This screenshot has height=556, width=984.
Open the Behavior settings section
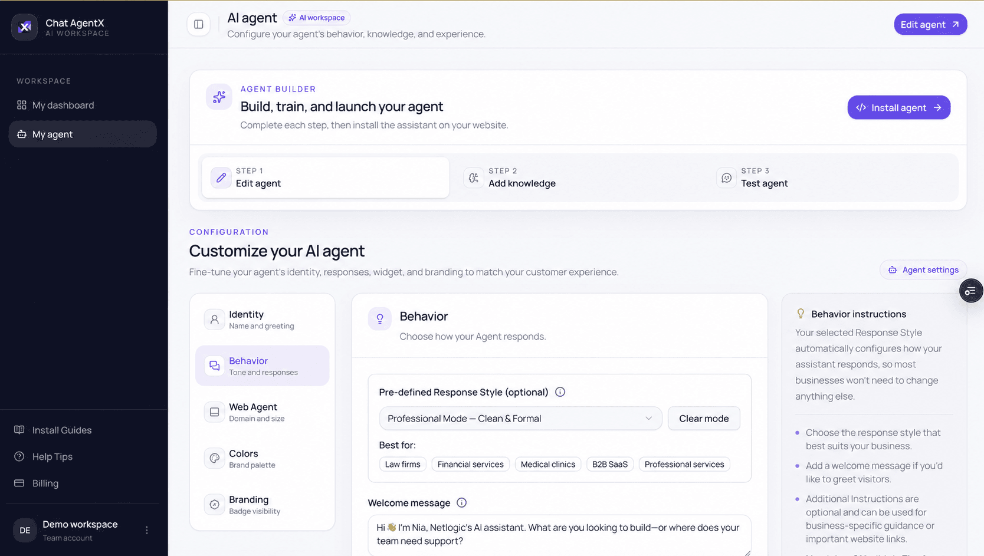pos(263,366)
